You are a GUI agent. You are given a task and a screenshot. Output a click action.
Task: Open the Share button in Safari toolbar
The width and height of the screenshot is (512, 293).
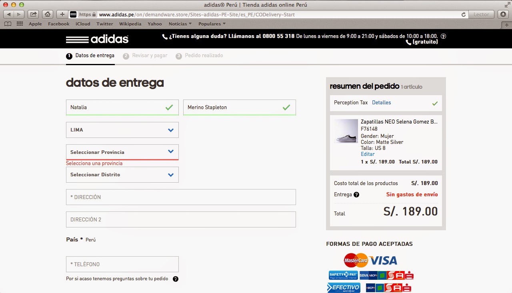(x=34, y=14)
